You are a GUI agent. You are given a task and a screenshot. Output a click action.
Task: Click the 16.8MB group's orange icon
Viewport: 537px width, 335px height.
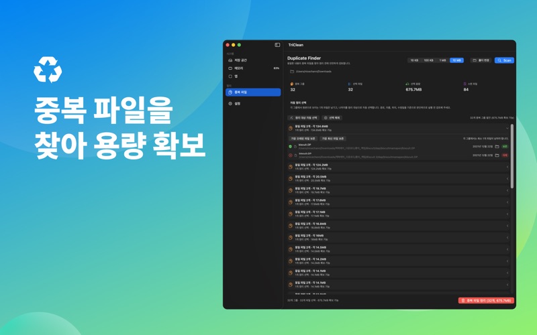[291, 226]
